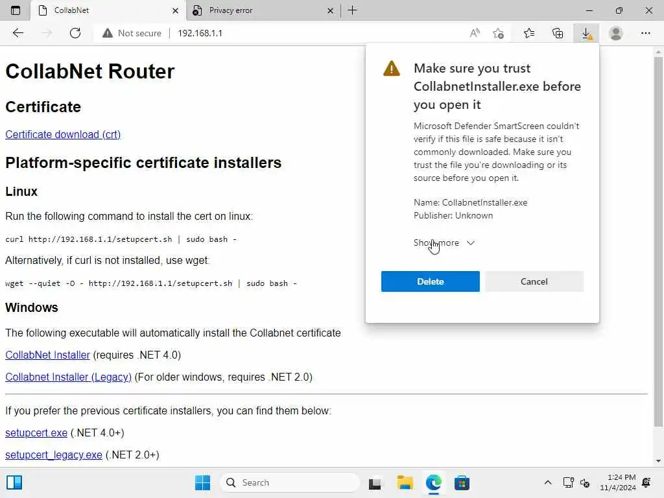Click the page vertical scrollbar
The height and width of the screenshot is (498, 664).
pyautogui.click(x=658, y=241)
